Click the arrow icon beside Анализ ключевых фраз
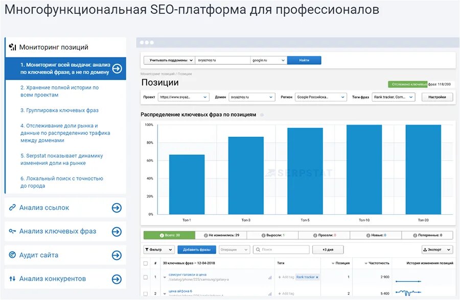Screen dimensions: 460x300 [x=117, y=232]
